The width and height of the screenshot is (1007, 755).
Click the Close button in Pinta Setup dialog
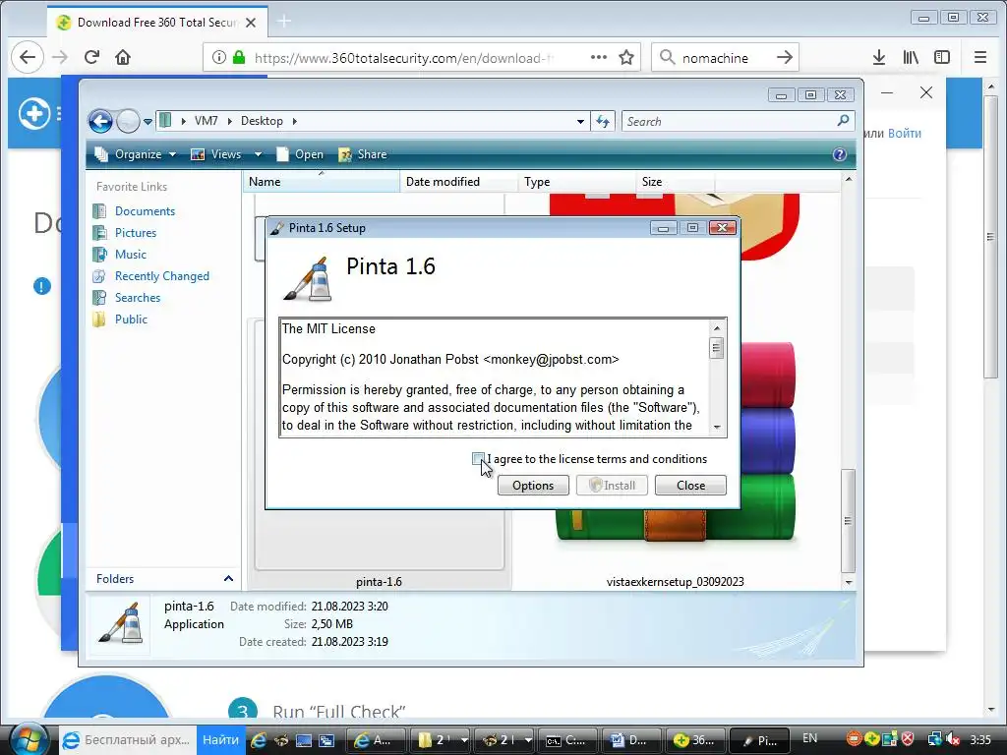[690, 486]
